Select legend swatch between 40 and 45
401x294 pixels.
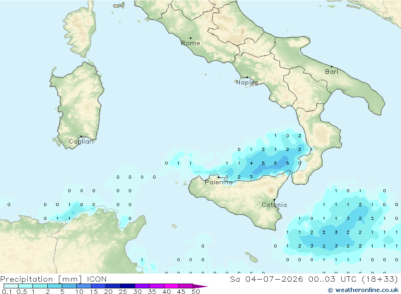(x=171, y=286)
